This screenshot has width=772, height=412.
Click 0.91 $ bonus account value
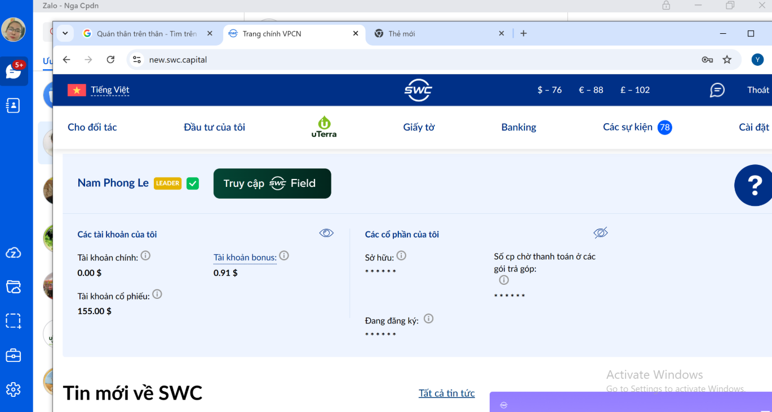[x=225, y=273]
